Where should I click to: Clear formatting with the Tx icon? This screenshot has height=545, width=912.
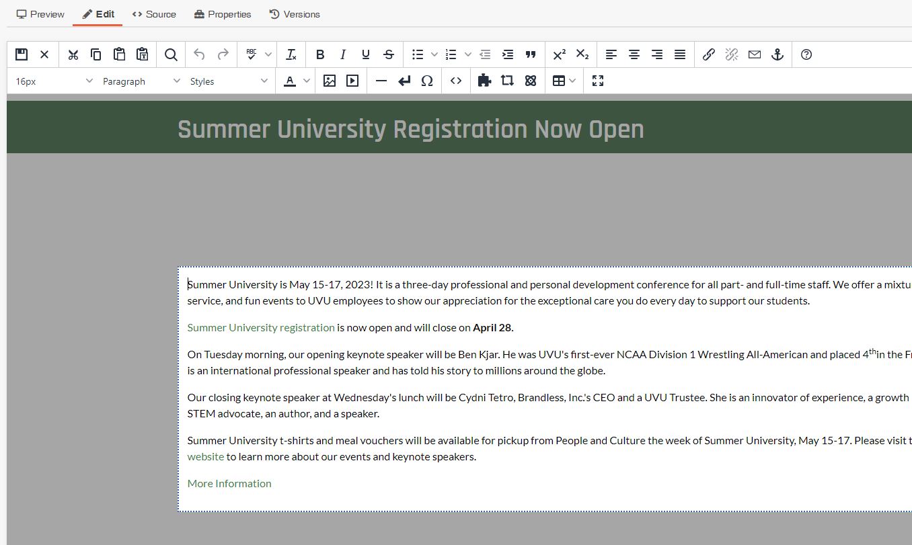coord(291,54)
